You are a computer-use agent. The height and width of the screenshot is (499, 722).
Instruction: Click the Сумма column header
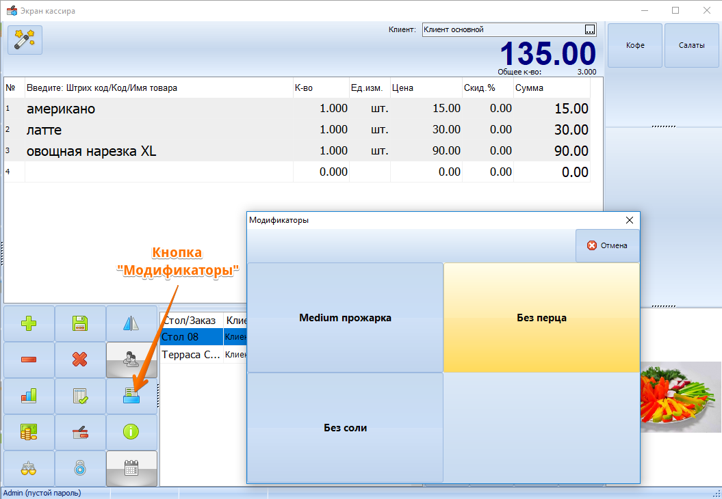click(x=552, y=88)
